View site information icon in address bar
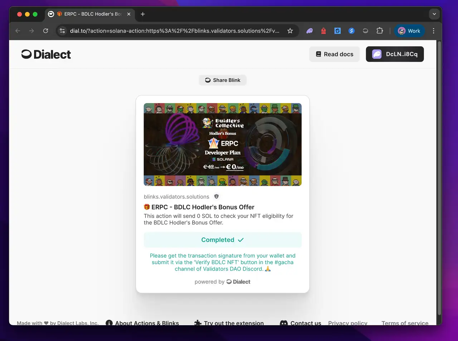 [x=62, y=31]
